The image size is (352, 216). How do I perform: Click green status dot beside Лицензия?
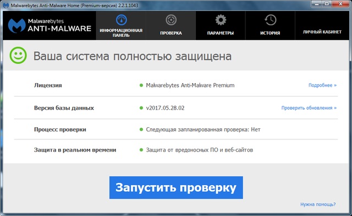pos(141,85)
